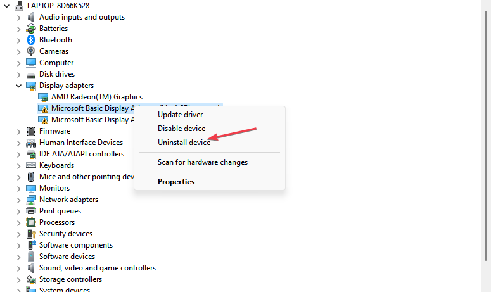Viewport: 491px width, 292px height.
Task: Click the Network adapters icon
Action: point(30,200)
